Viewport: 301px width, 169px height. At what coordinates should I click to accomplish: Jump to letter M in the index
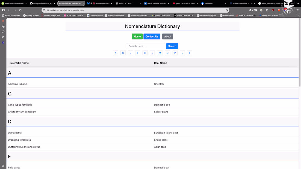coord(160,53)
